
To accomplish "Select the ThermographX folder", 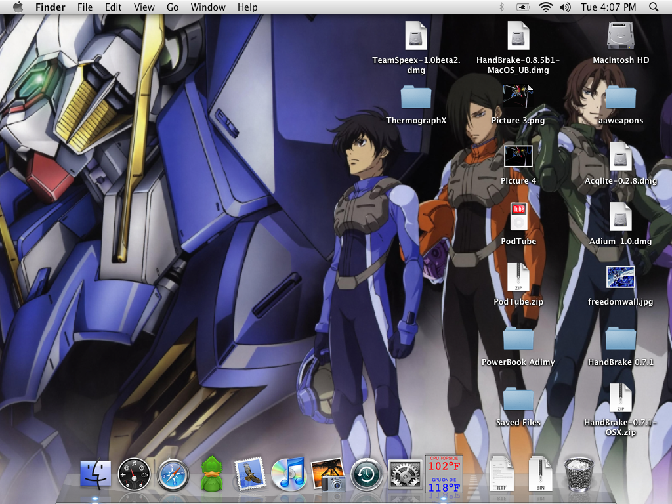I will coord(415,97).
